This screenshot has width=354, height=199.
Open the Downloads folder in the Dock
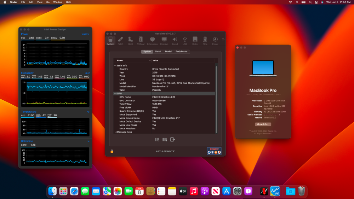click(290, 191)
